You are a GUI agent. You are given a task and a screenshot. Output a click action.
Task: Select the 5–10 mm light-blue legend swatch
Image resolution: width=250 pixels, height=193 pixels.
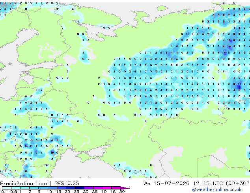click(43, 188)
